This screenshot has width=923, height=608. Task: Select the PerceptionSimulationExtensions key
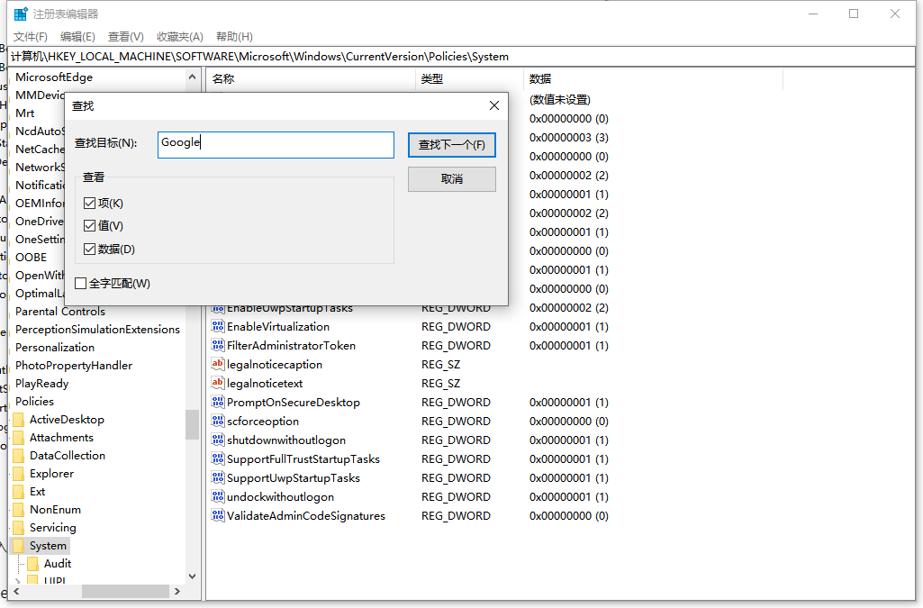pos(98,330)
